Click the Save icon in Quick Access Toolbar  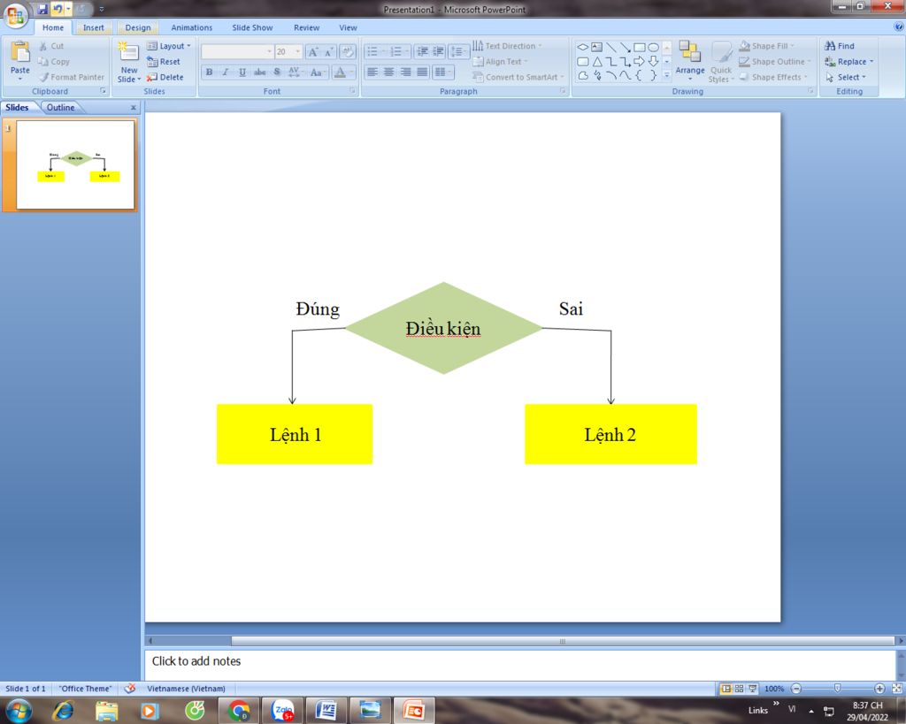tap(42, 9)
